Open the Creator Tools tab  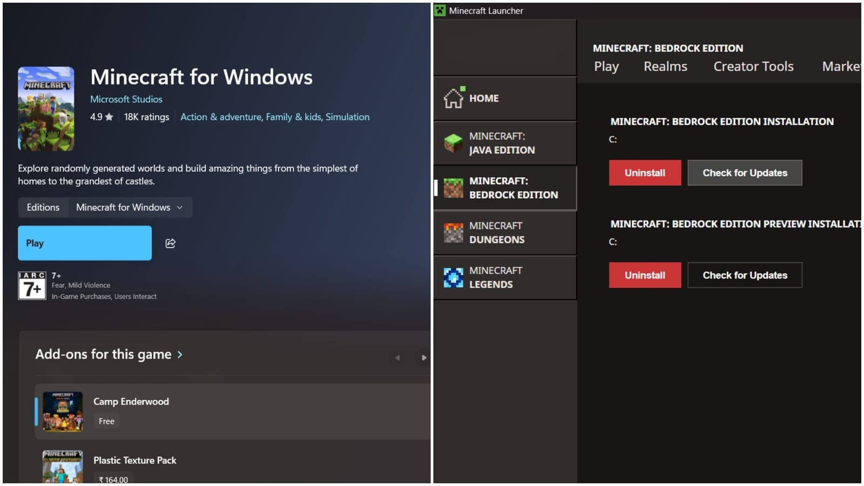click(753, 66)
